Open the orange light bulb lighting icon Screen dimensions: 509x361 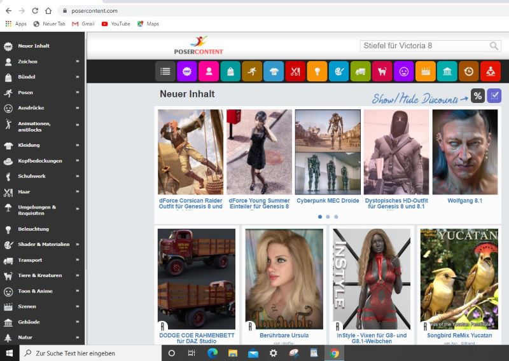coord(317,71)
